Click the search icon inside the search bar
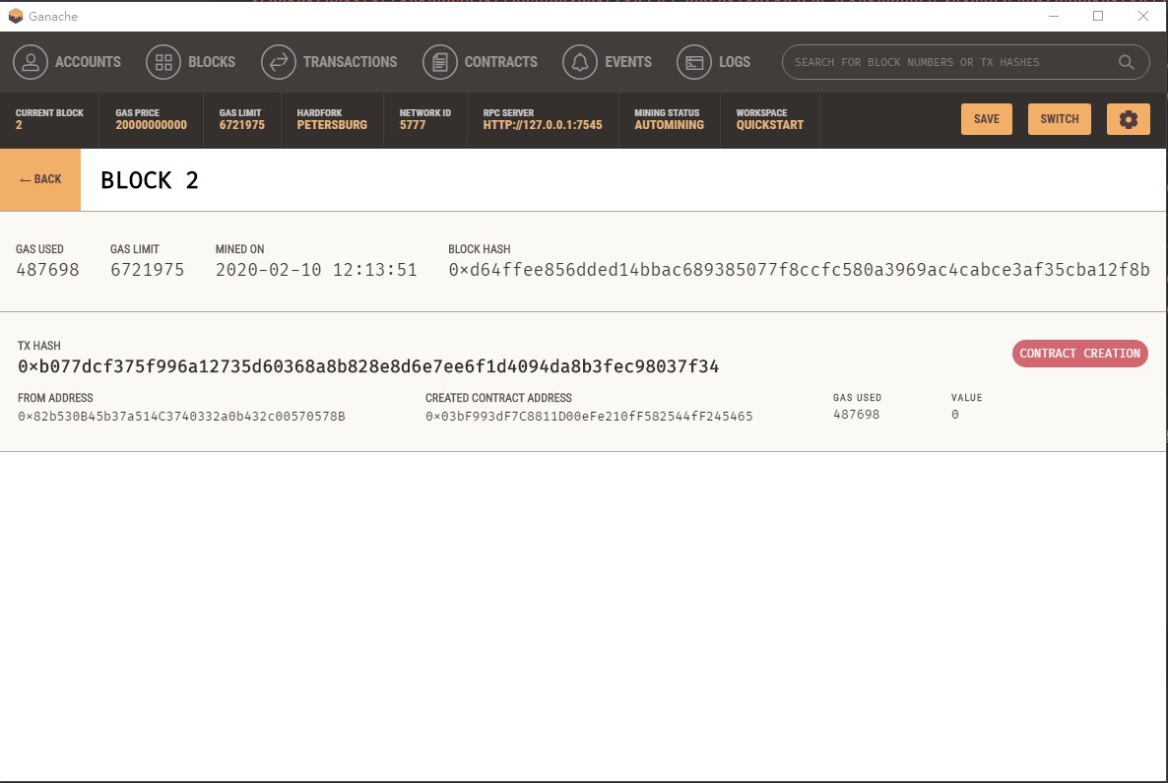The image size is (1168, 783). coord(1126,61)
